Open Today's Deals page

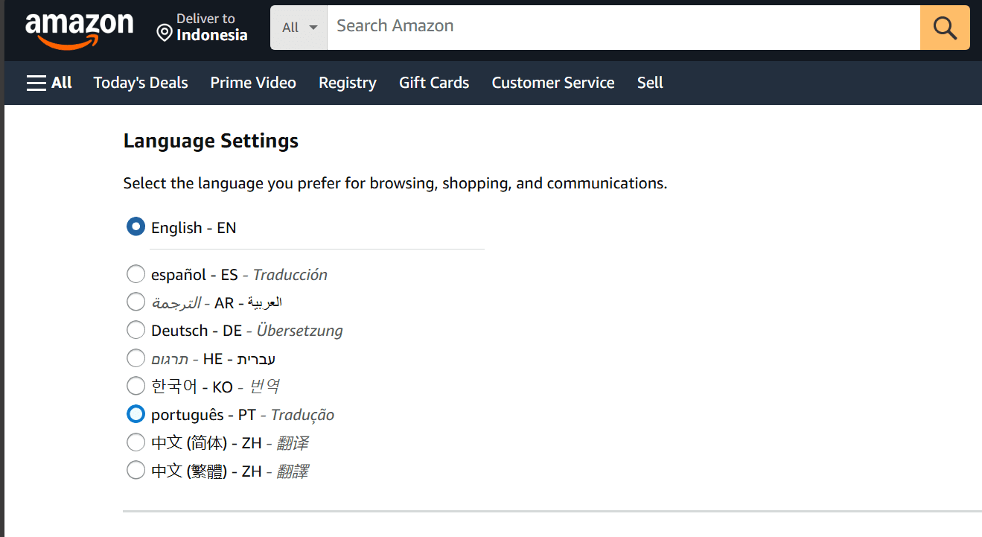pos(141,83)
